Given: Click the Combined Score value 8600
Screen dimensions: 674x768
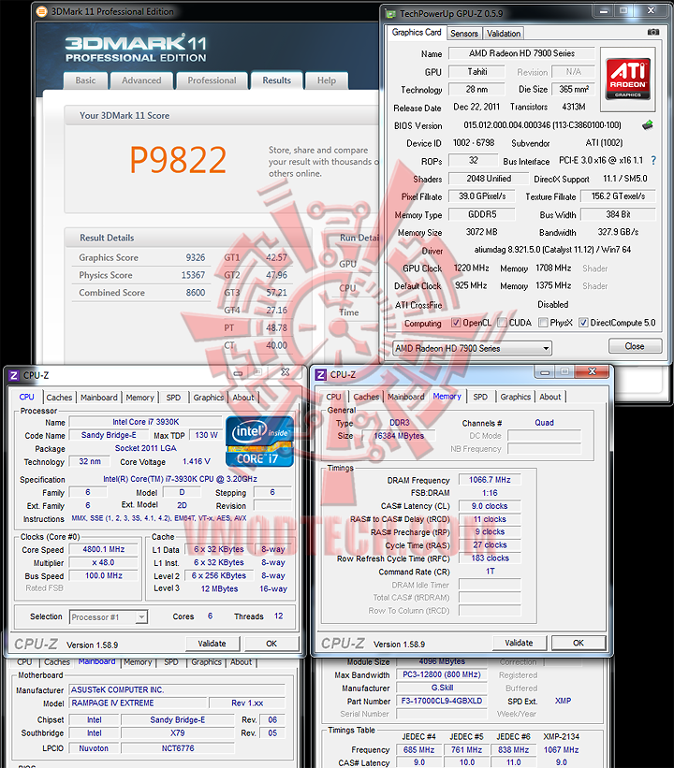Looking at the screenshot, I should pyautogui.click(x=196, y=293).
